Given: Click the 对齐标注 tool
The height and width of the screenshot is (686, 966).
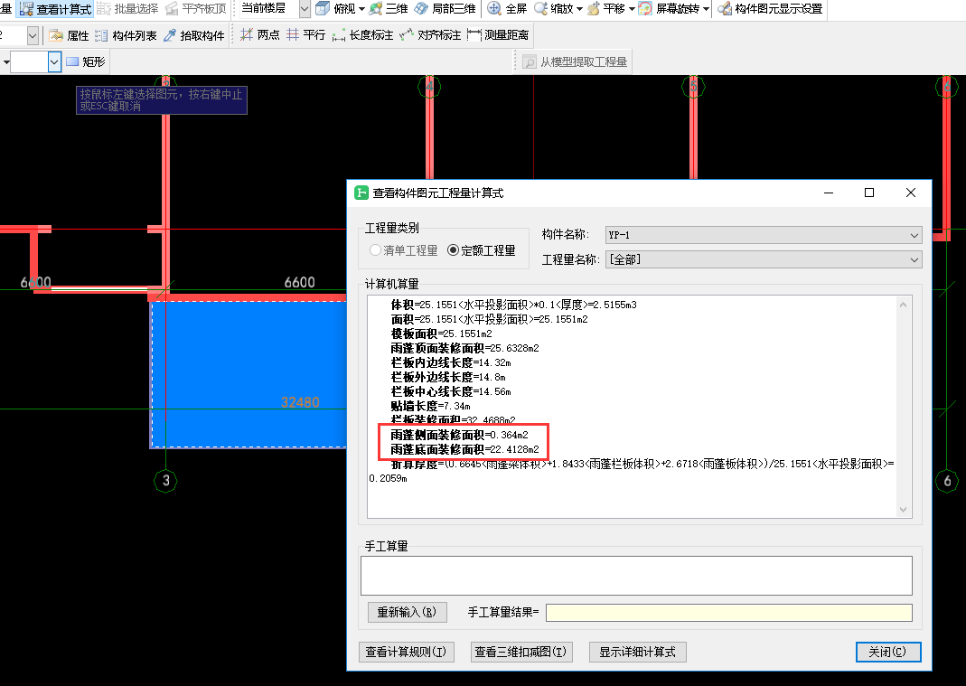Looking at the screenshot, I should 430,35.
